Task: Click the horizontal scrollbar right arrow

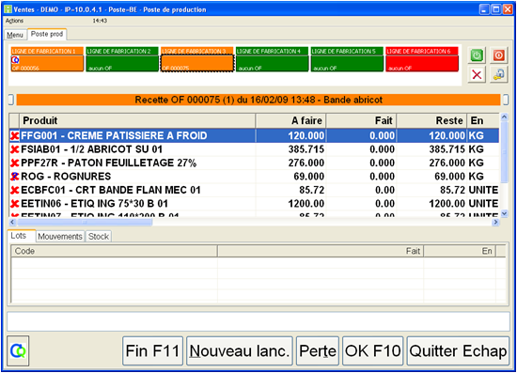Action: tap(495, 222)
